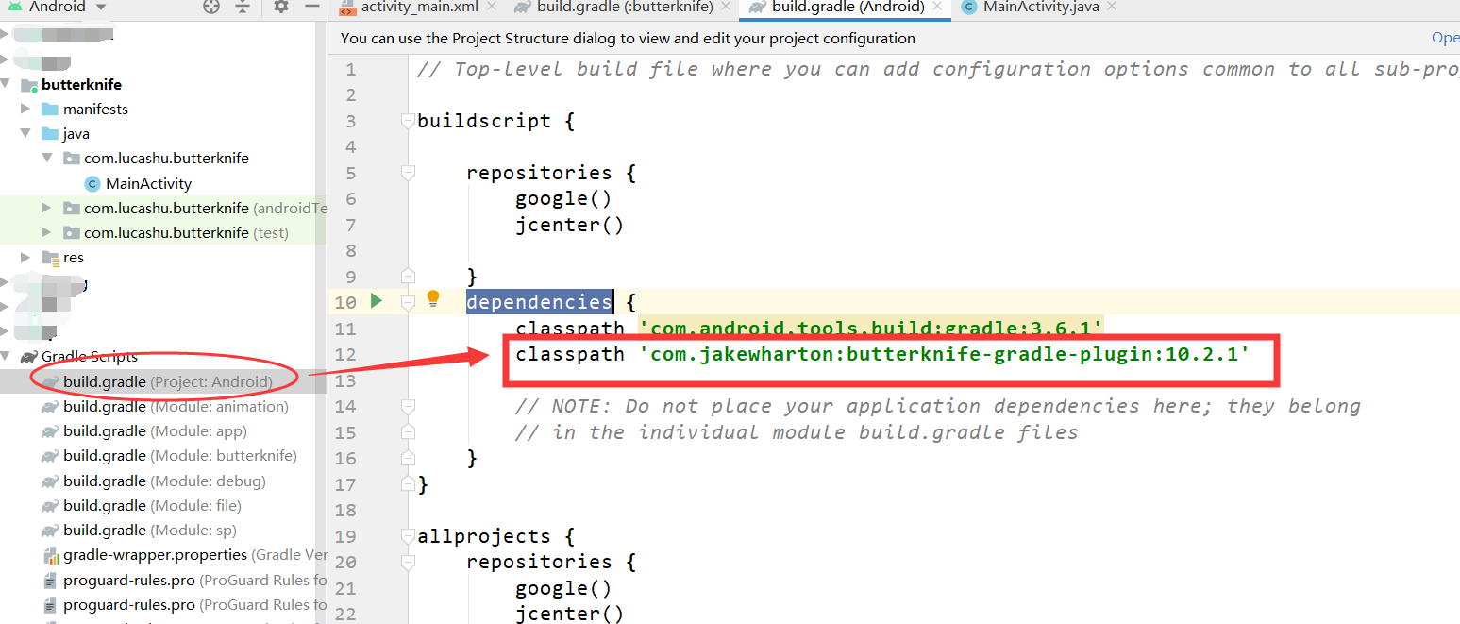Click the proguard-rules.pro file icon

pyautogui.click(x=50, y=579)
